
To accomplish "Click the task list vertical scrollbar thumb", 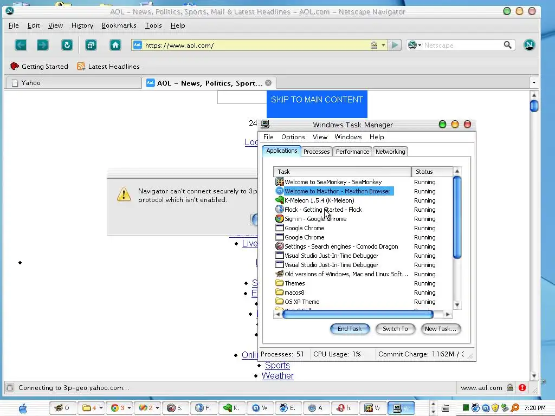I will click(457, 218).
